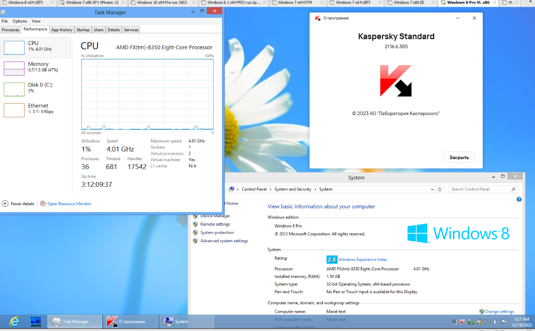The height and width of the screenshot is (331, 535).
Task: Click the network tray icon
Action: click(488, 322)
